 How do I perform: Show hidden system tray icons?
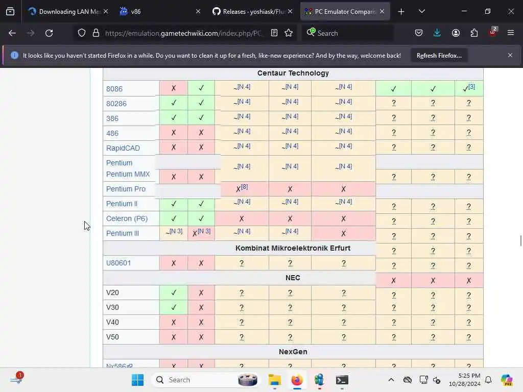point(391,380)
